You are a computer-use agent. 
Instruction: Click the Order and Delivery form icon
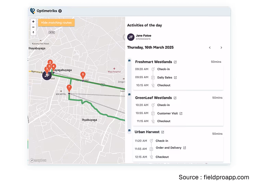pos(151,149)
